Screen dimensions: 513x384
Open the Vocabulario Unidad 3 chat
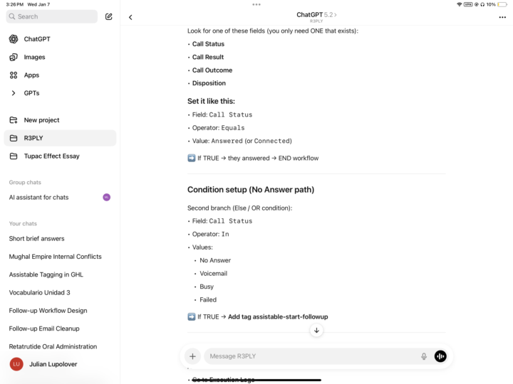39,292
